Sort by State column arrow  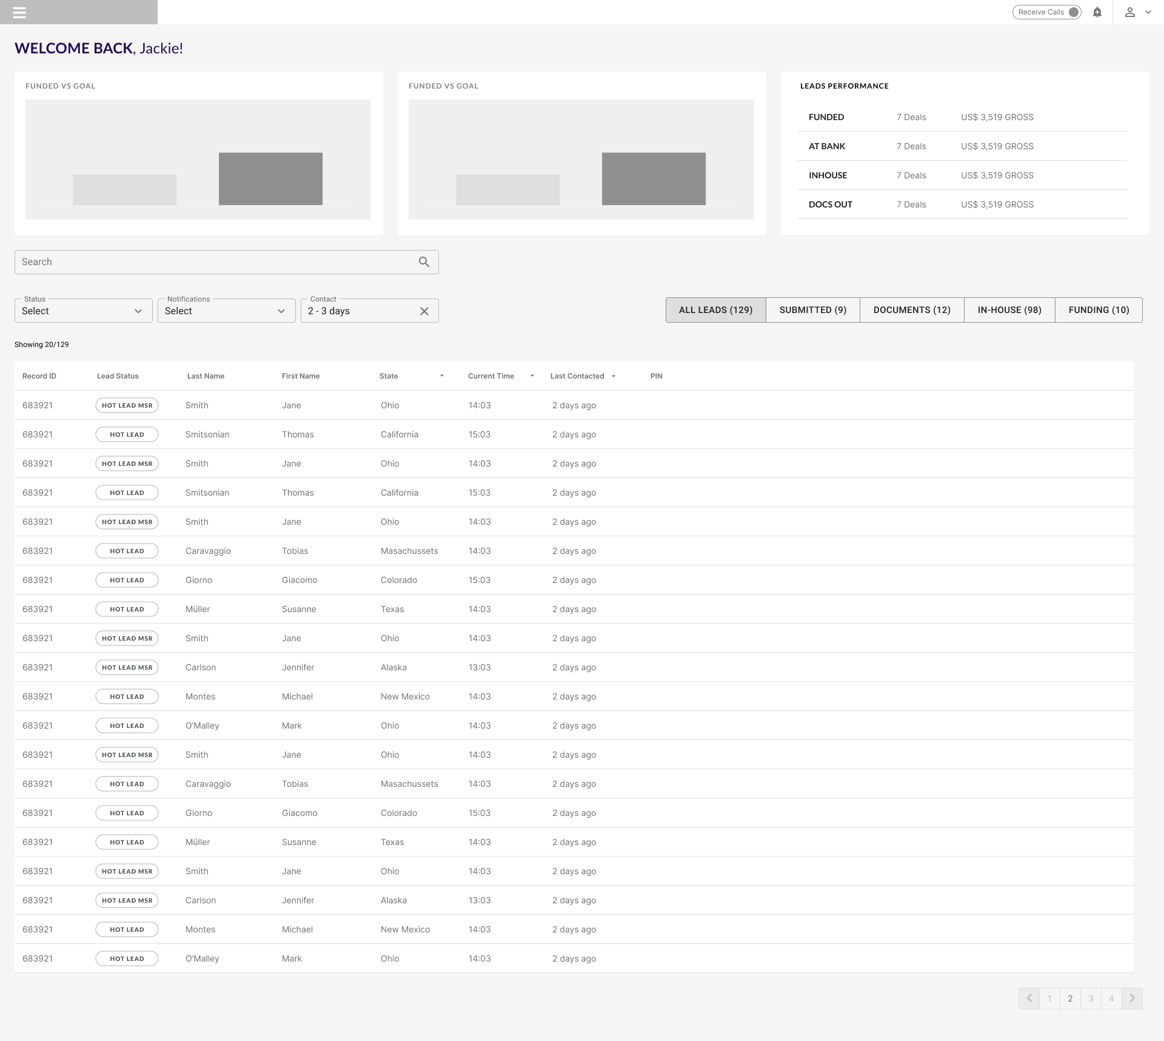(441, 376)
